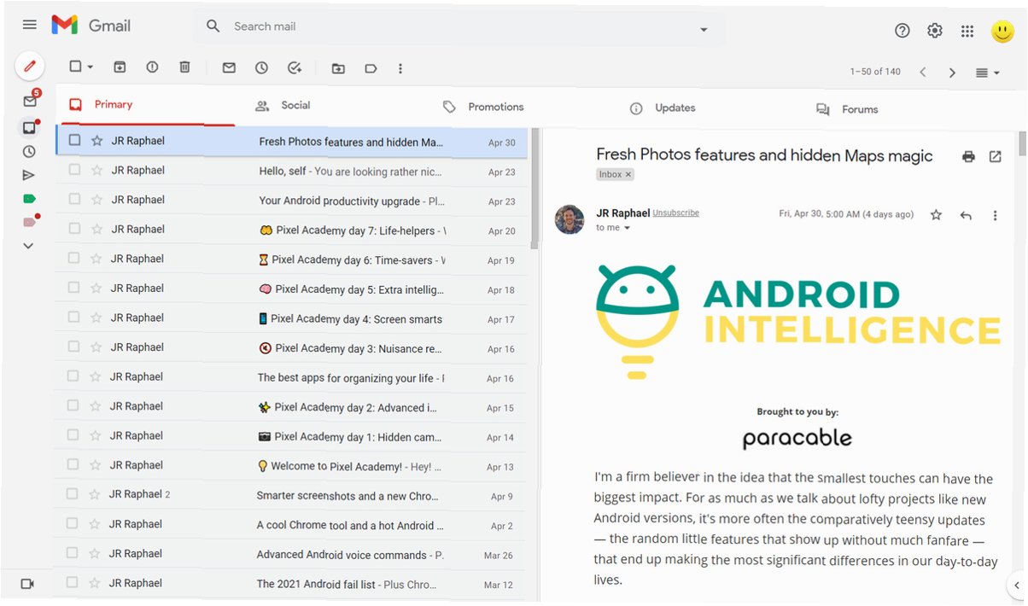
Task: Open the Smarter screenshots email thread
Action: point(290,495)
